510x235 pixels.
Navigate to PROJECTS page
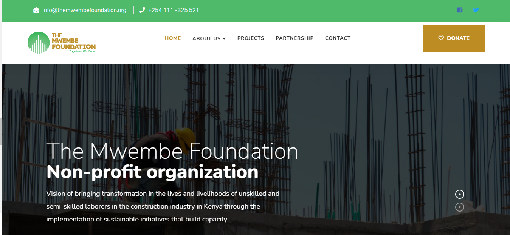tap(251, 38)
